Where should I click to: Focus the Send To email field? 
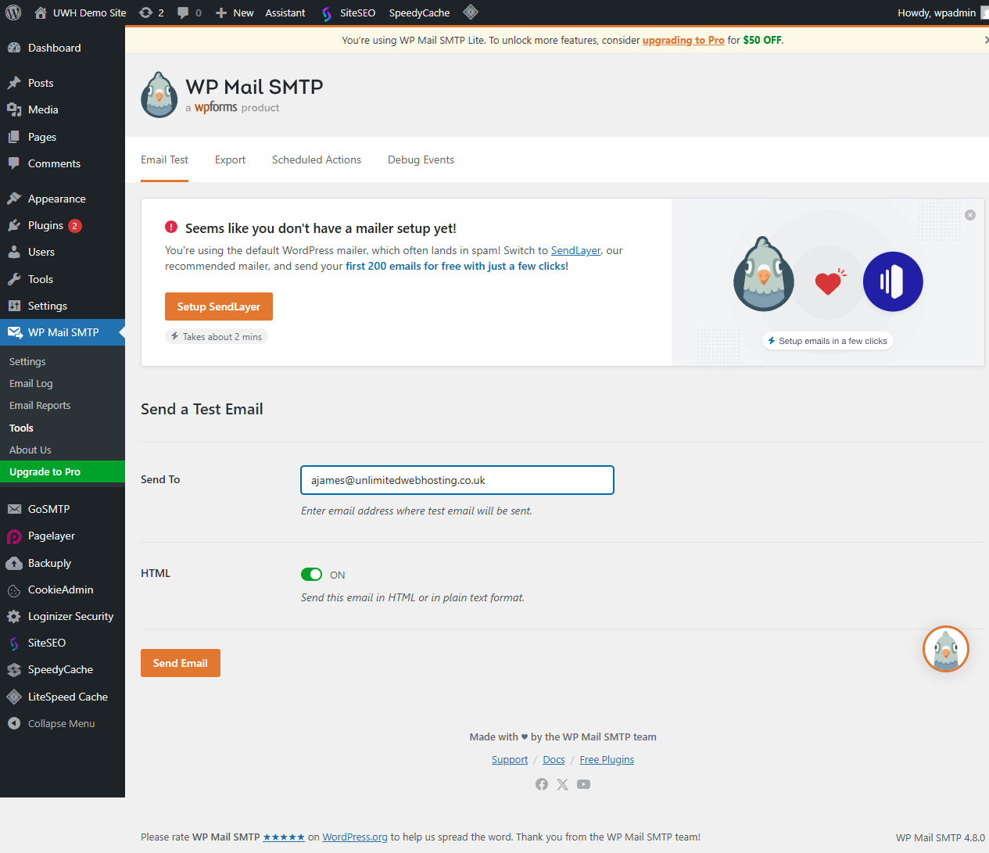pyautogui.click(x=457, y=480)
